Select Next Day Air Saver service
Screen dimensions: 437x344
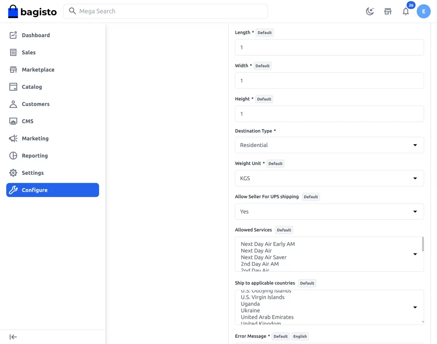tap(264, 257)
